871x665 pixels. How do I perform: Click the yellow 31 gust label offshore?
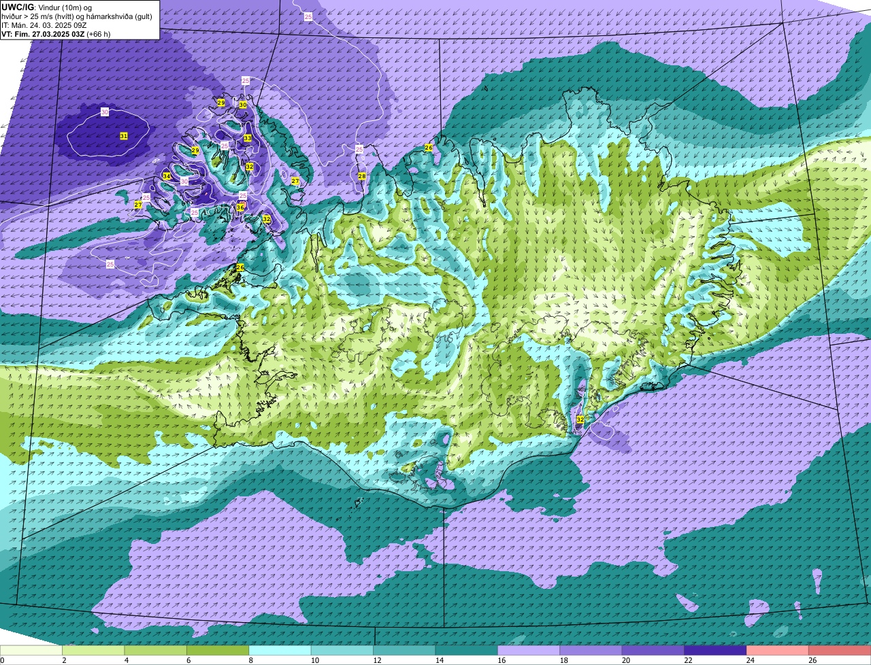(x=124, y=136)
